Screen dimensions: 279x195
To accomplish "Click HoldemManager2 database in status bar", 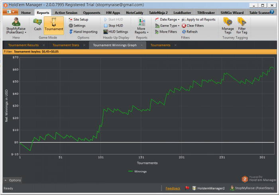I will (208, 188).
